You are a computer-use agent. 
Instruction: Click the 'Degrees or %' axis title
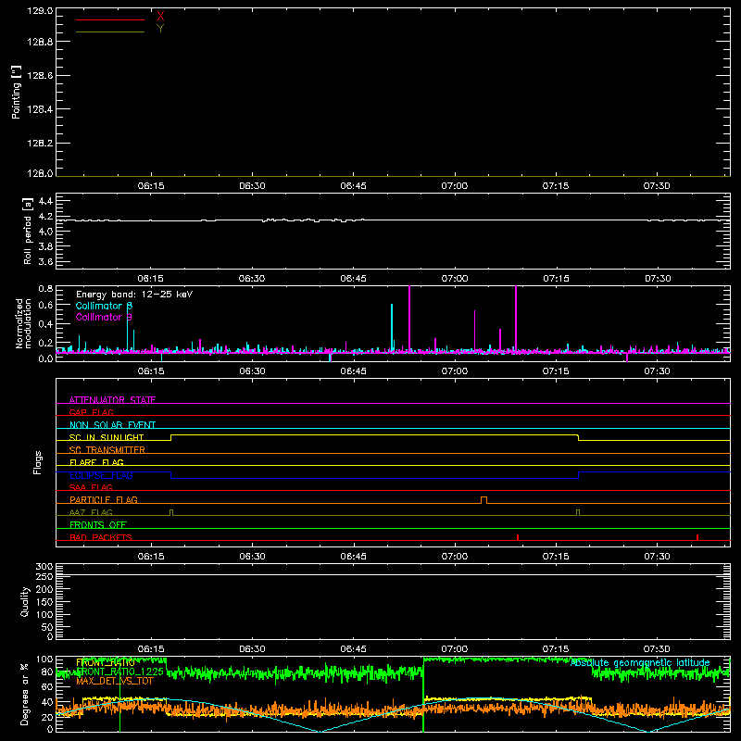[x=25, y=694]
